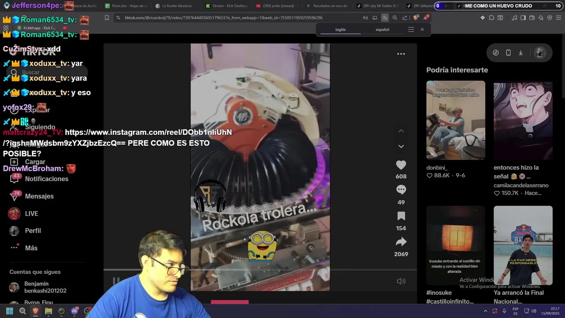Select español in the translate popup
The width and height of the screenshot is (565, 318).
coord(382,30)
